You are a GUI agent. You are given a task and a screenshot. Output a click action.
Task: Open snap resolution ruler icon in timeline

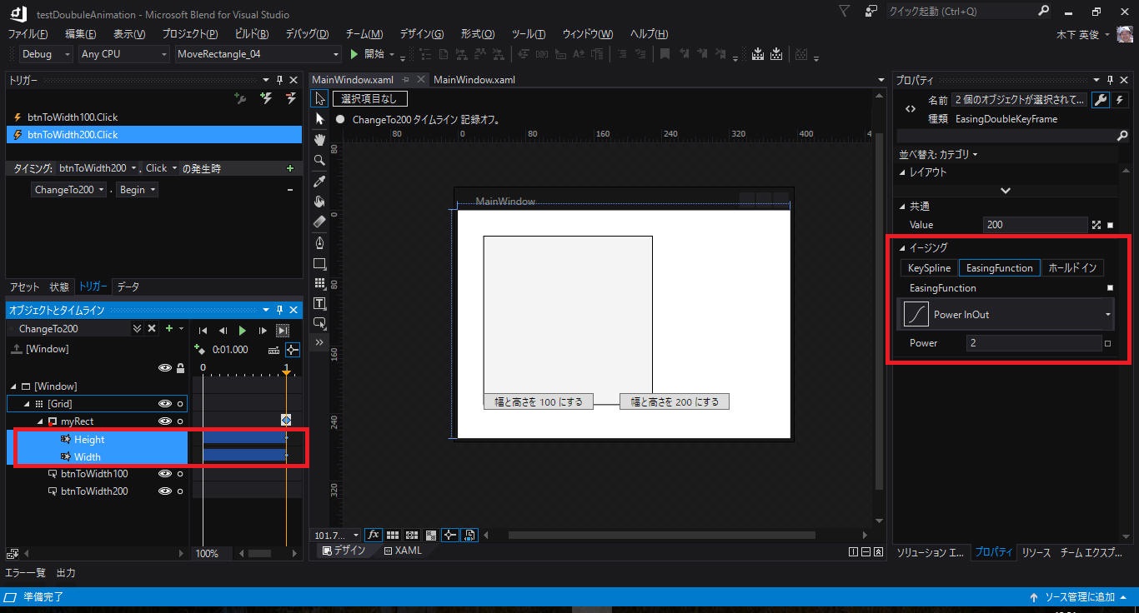click(273, 350)
